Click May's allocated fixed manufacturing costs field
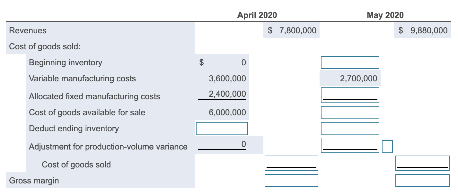This screenshot has height=194, width=458. (350, 95)
